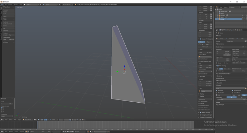This screenshot has width=247, height=133.
Task: Click the timeline editor type icon
Action: tap(2, 132)
